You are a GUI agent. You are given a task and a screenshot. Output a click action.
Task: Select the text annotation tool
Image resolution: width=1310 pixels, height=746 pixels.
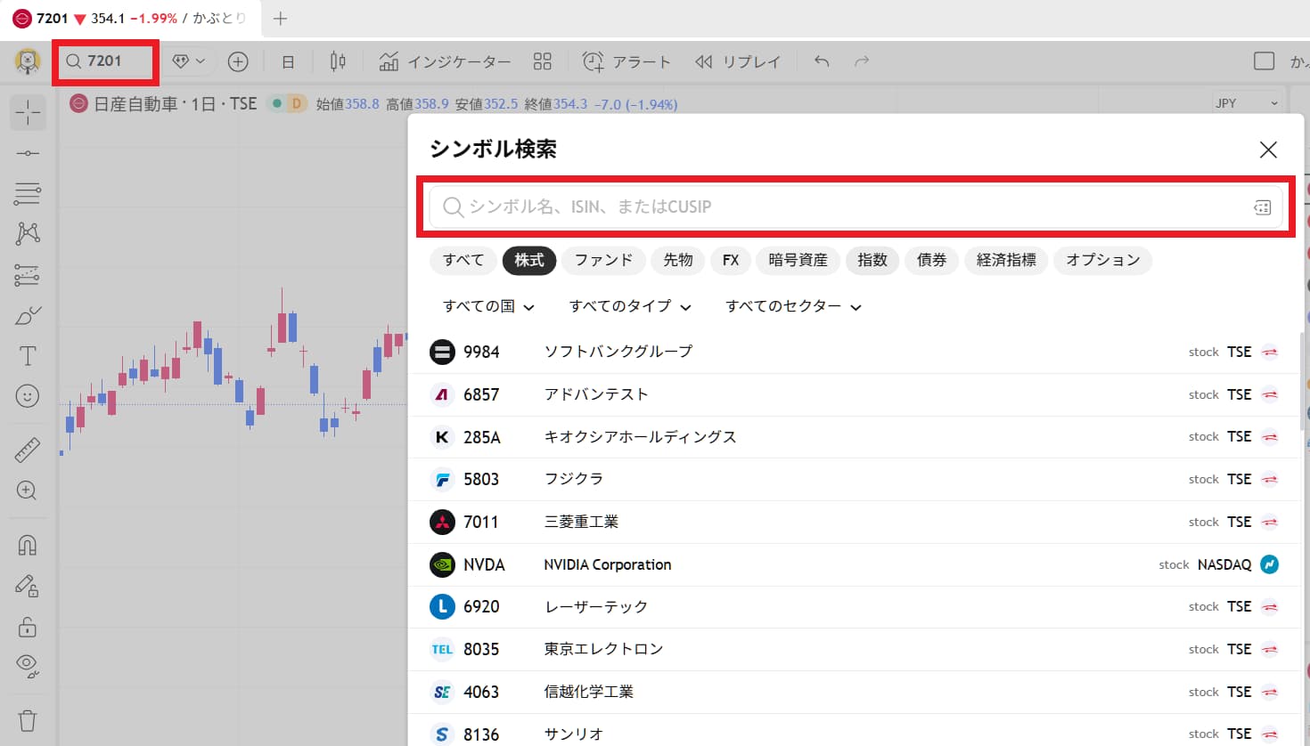(x=28, y=354)
